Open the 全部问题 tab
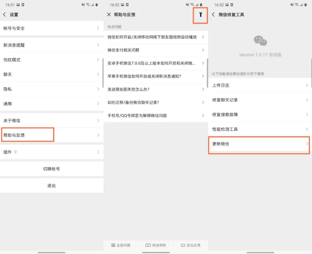Screen dimensions: 312x254 (x=121, y=245)
